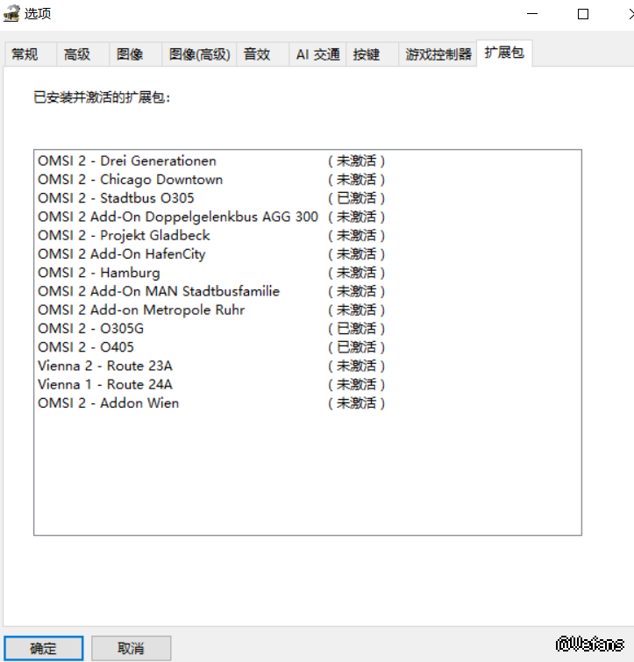
Task: Go to the 图像(高级) tab
Action: click(x=199, y=54)
